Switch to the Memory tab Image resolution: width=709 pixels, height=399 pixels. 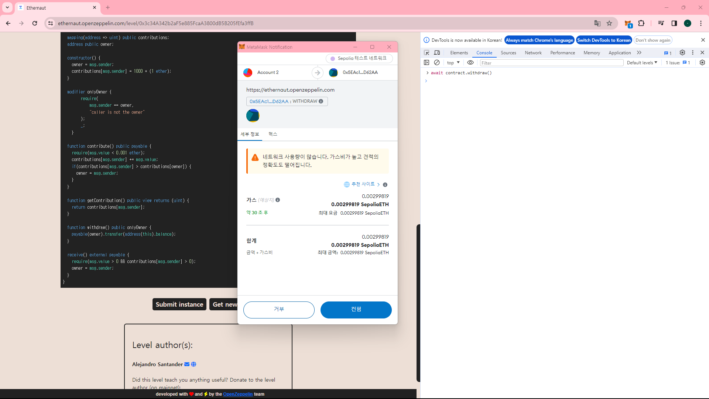coord(592,53)
